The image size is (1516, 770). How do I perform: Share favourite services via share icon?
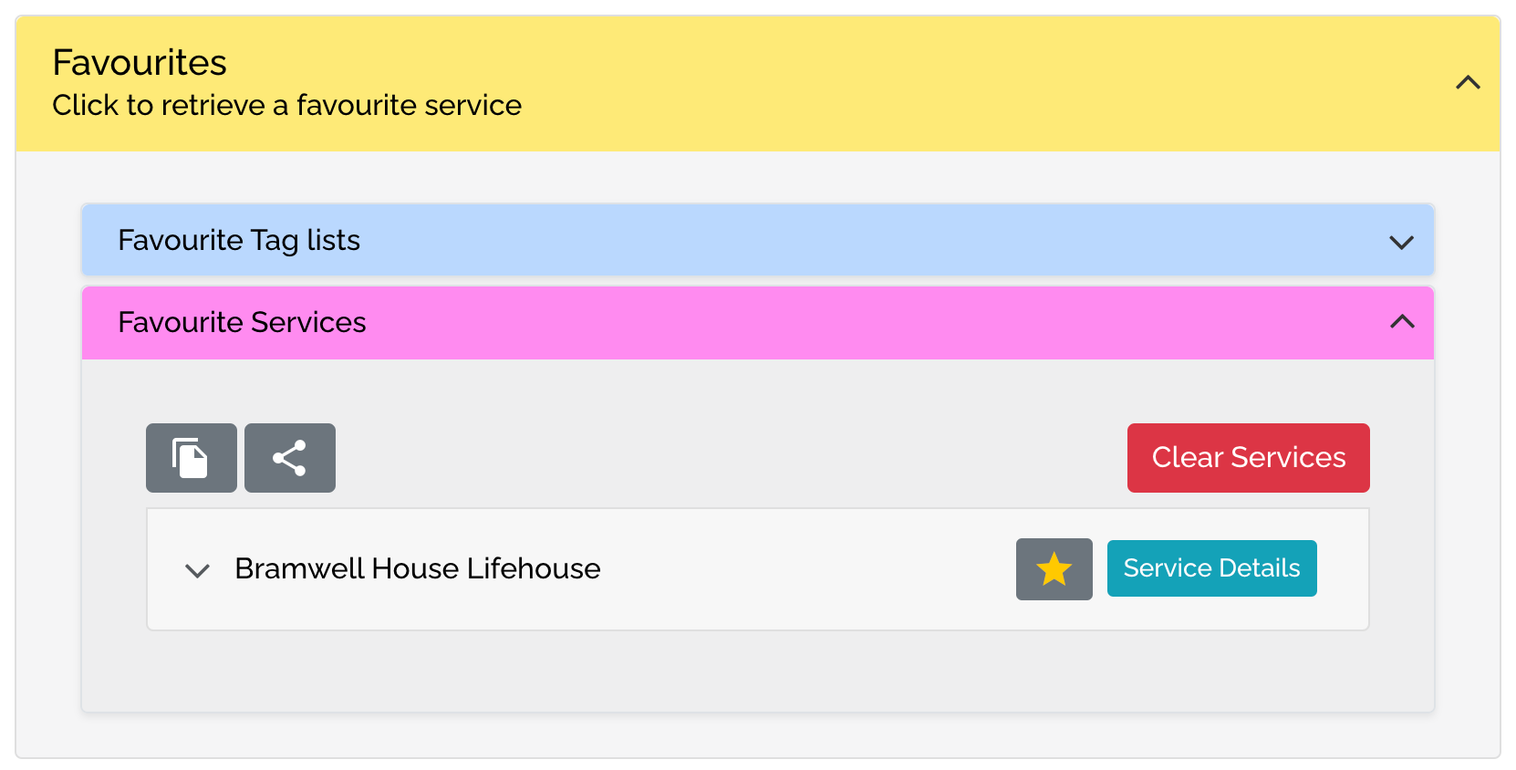289,458
